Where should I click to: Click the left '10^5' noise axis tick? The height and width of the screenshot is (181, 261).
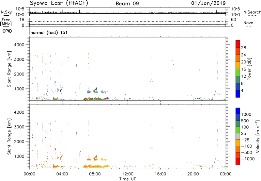pos(20,9)
